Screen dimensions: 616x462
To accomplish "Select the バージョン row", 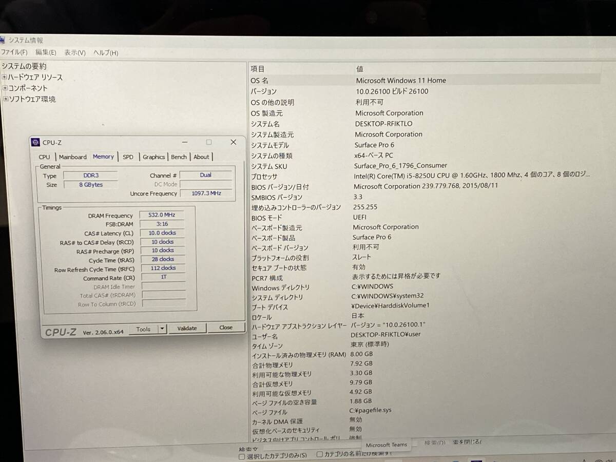I will tap(425, 91).
